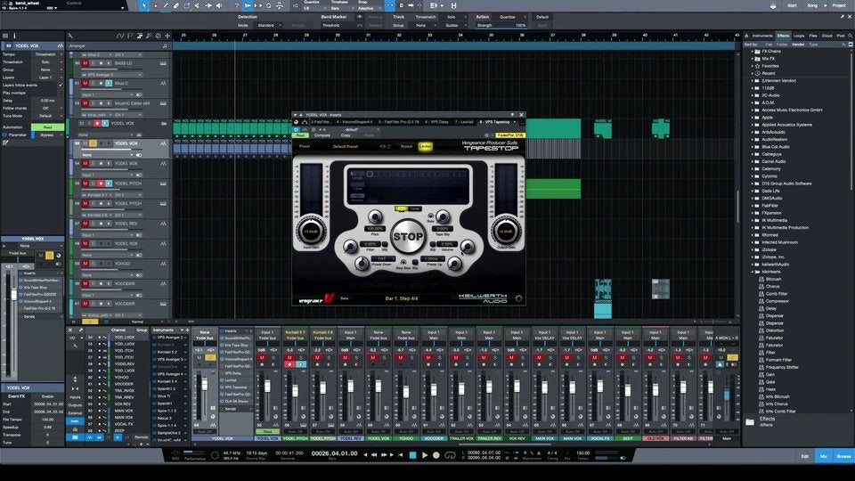Expand the FX Chains folder
Image resolution: width=855 pixels, height=481 pixels.
[x=753, y=52]
